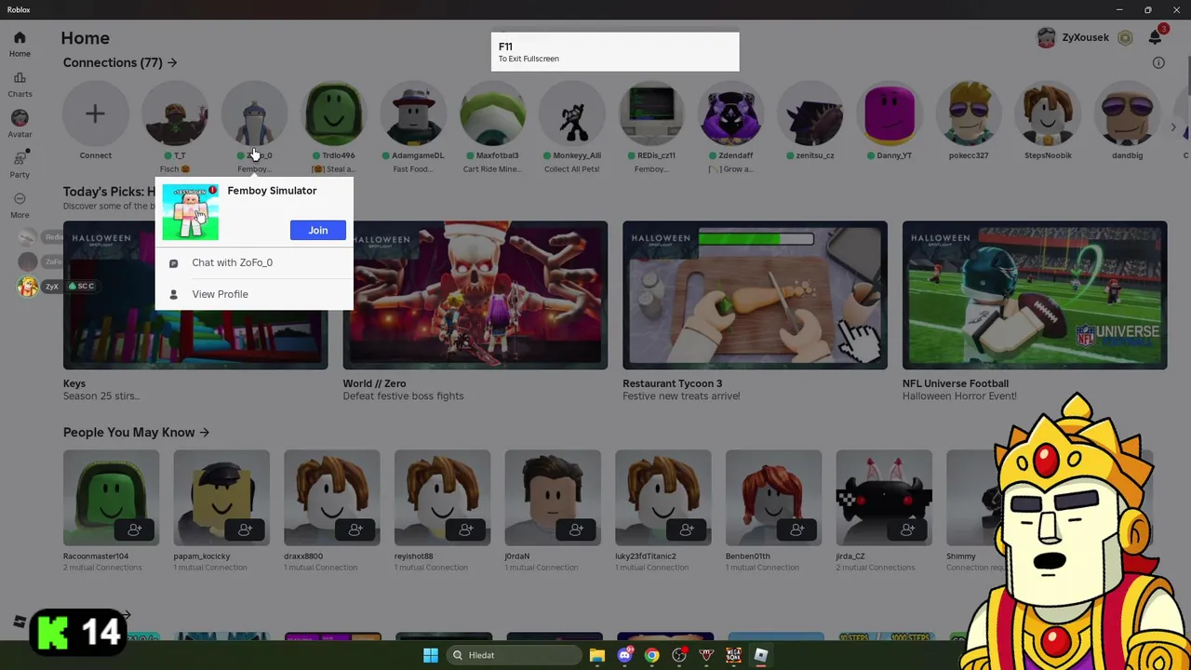
Task: Click the info icon near Connections
Action: (1158, 63)
